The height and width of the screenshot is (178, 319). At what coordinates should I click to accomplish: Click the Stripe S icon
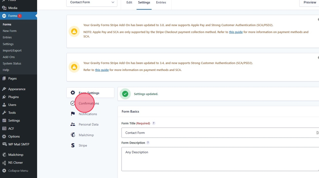[73, 145]
